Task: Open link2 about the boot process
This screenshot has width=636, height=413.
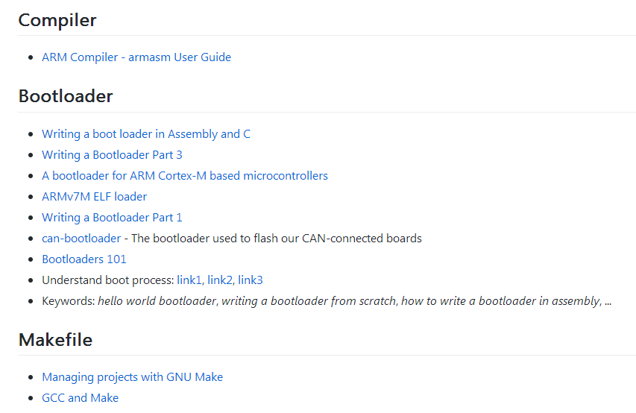Action: tap(220, 280)
